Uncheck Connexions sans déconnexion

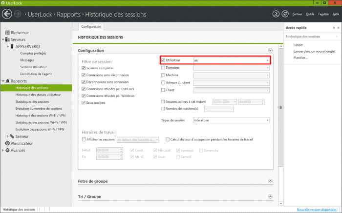84,75
